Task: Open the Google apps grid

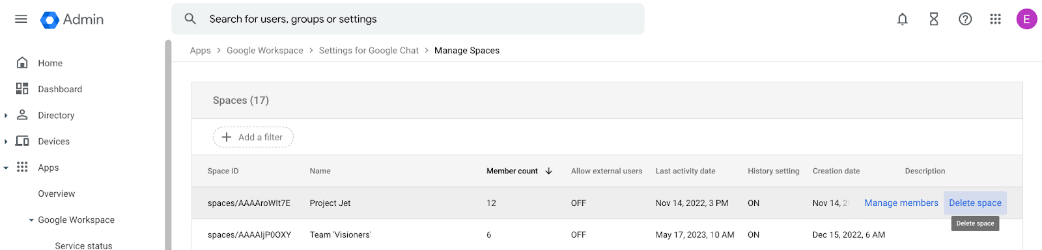Action: point(995,19)
